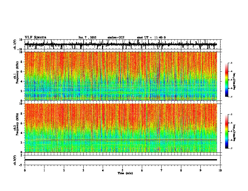Click the ch.2 spectrogram color scale bar
Screen dimensions: 248x191
point(226,131)
